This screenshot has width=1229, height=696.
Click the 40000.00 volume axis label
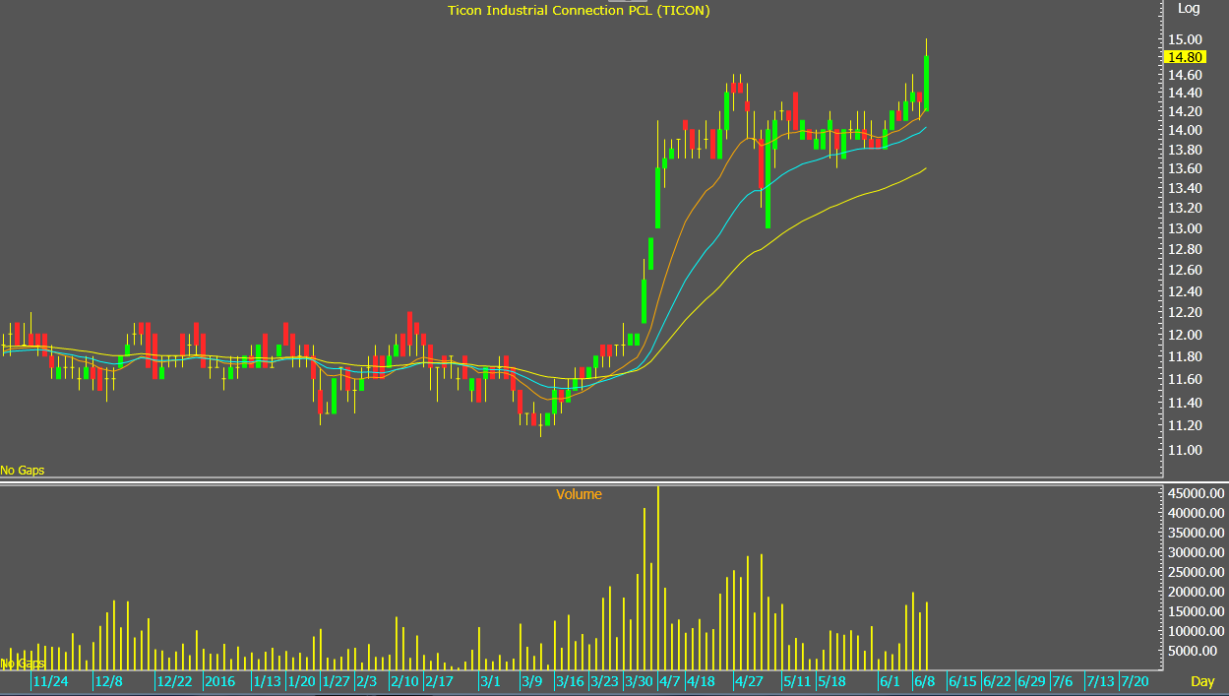coord(1194,513)
